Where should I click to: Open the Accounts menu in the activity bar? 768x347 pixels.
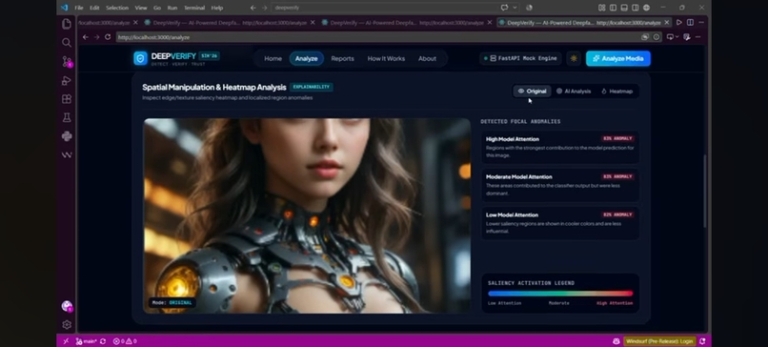coord(67,306)
